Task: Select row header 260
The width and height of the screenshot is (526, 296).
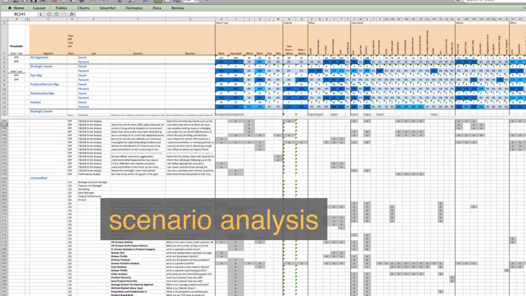Action: (x=4, y=178)
